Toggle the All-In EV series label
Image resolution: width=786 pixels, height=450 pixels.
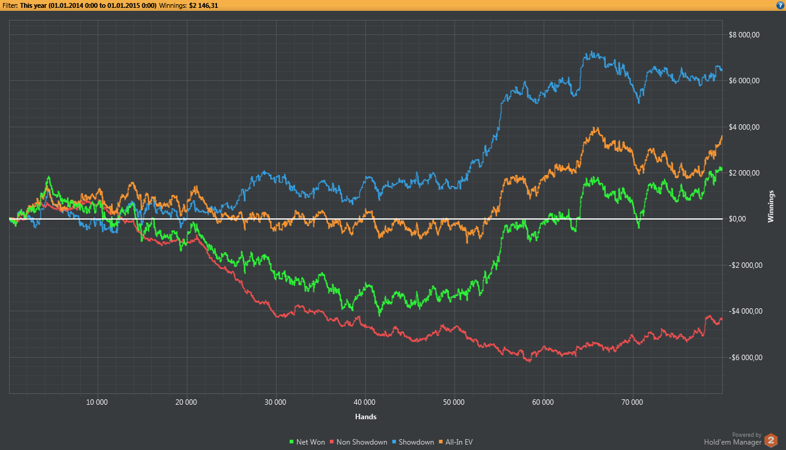coord(459,442)
